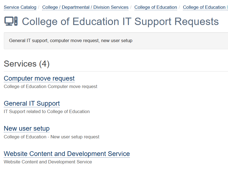Click the slash after College of Education breadcrumb

[179, 7]
